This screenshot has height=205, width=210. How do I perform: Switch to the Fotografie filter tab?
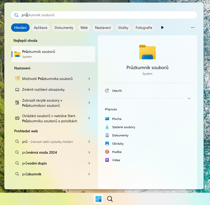pos(144,28)
